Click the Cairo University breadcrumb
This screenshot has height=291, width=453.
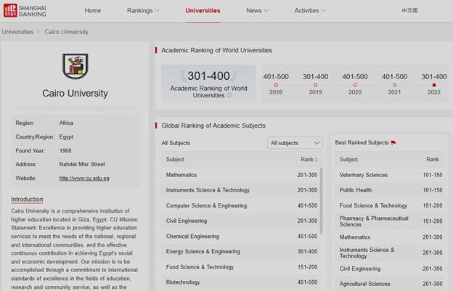(67, 32)
